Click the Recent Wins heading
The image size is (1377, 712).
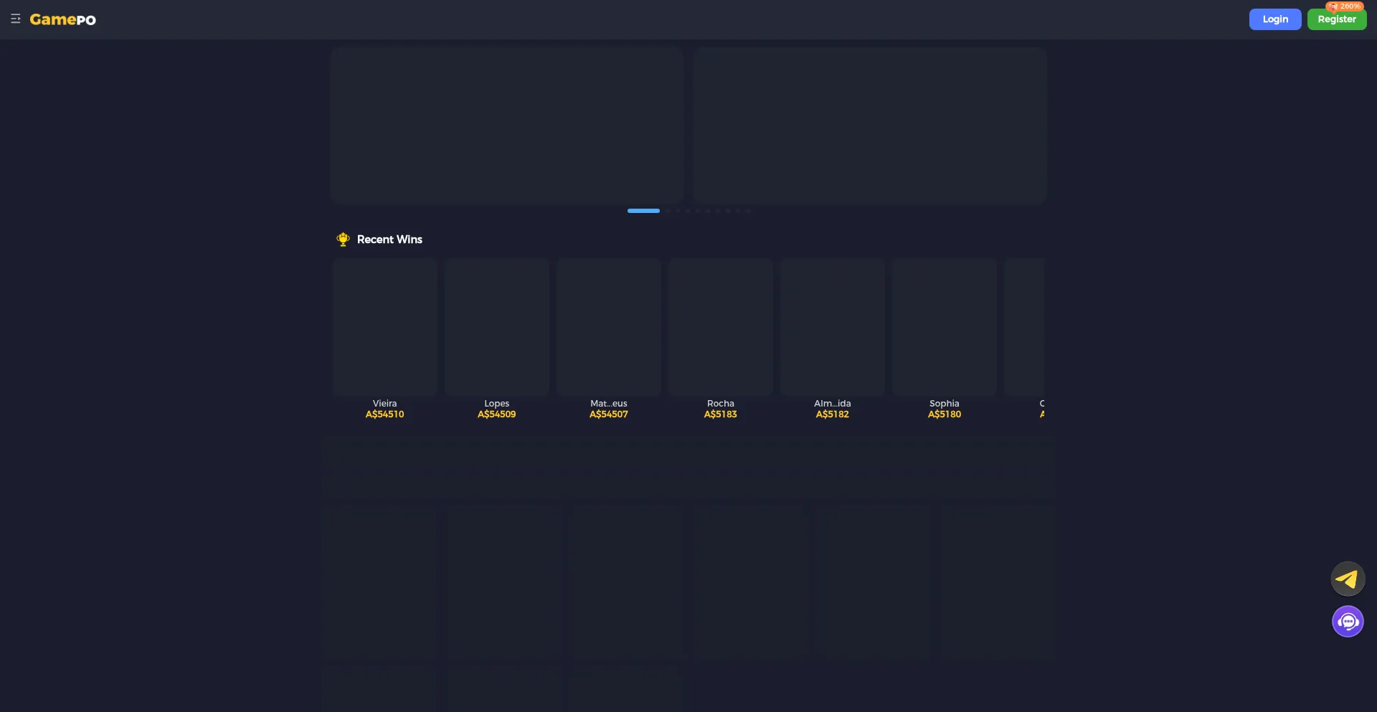(389, 239)
